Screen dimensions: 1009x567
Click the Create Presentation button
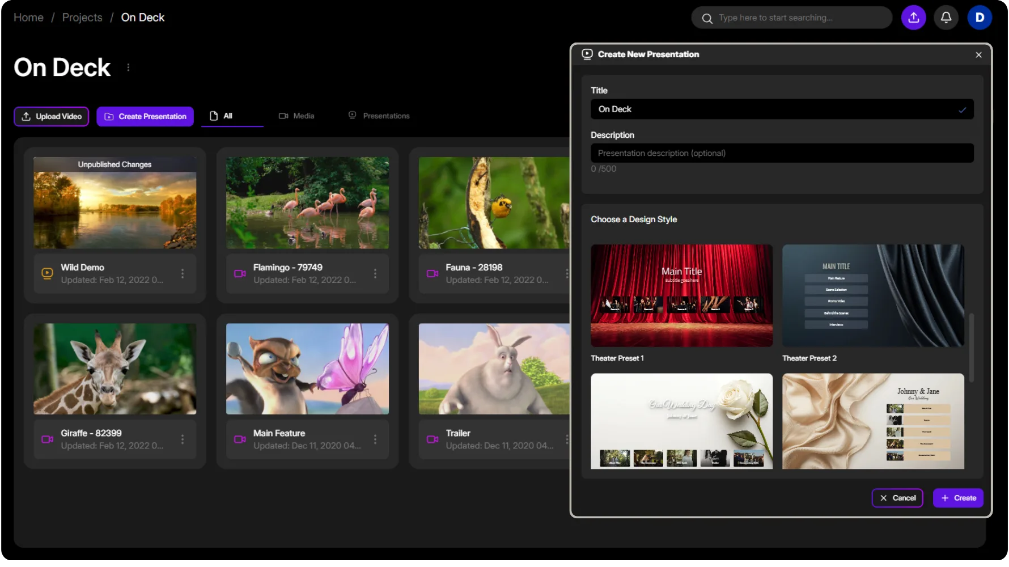[145, 116]
